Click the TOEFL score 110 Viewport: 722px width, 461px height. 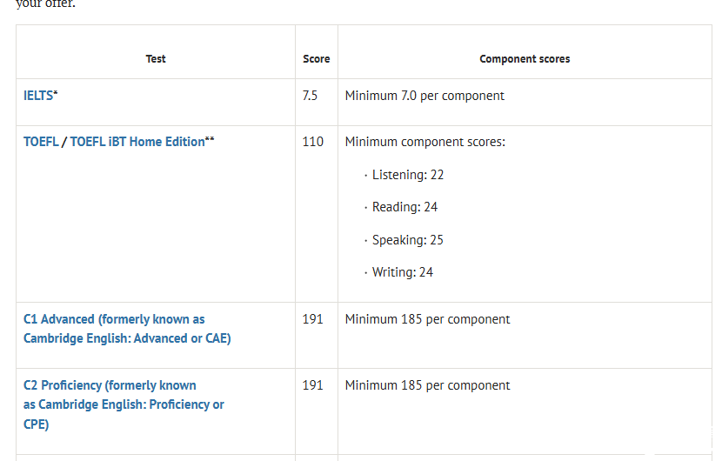click(x=312, y=142)
